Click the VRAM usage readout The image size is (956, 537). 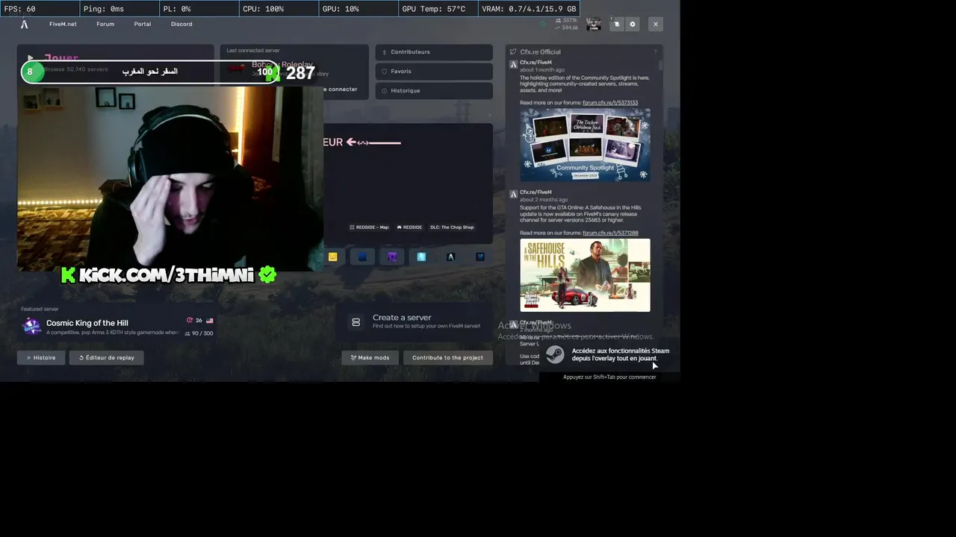[529, 9]
